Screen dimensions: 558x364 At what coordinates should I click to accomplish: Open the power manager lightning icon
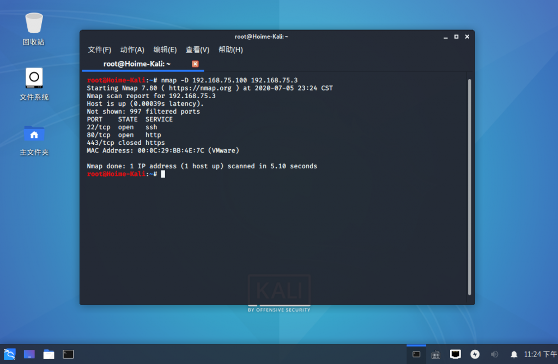[x=475, y=354]
